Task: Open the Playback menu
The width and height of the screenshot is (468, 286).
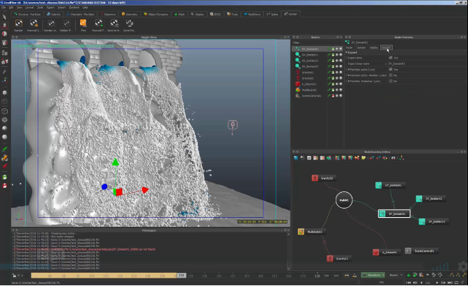Action: tap(74, 7)
